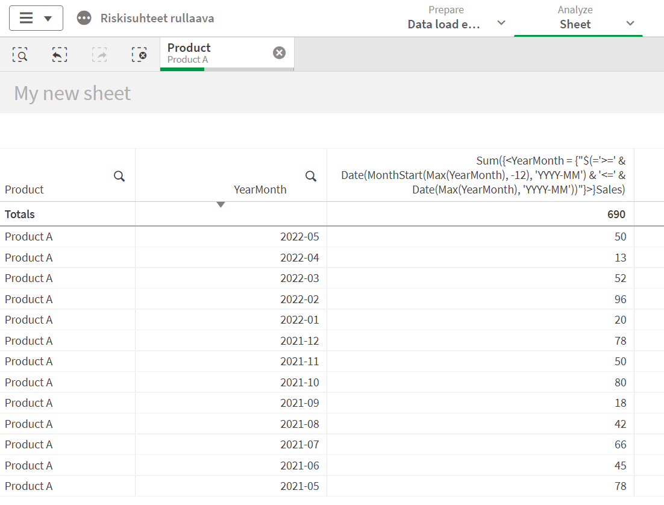Click the Analyze Sheet menu item
The height and width of the screenshot is (505, 664).
pyautogui.click(x=575, y=24)
